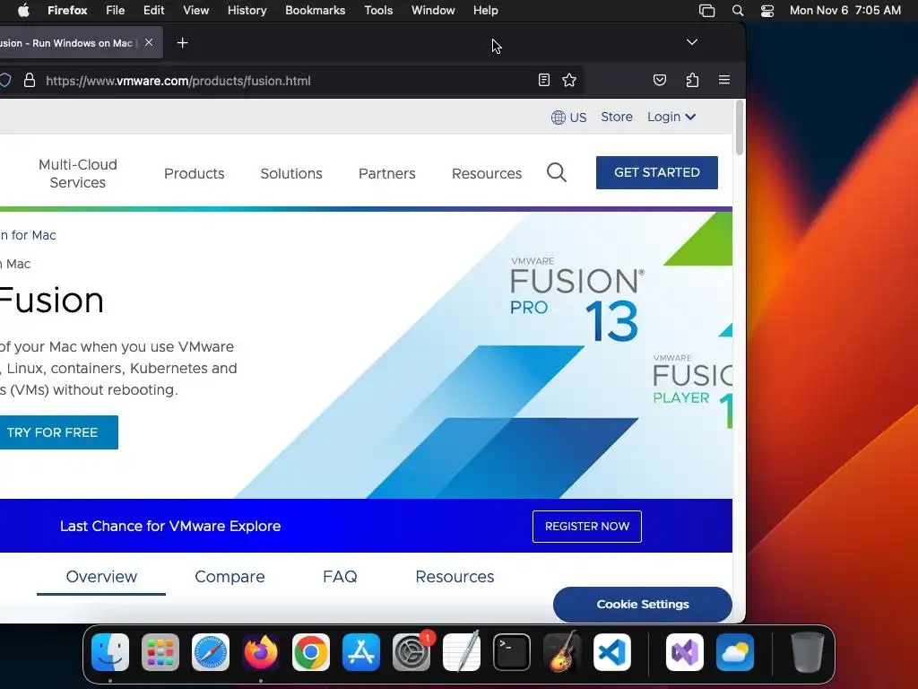
Task: Open Finder from the Dock
Action: (110, 652)
